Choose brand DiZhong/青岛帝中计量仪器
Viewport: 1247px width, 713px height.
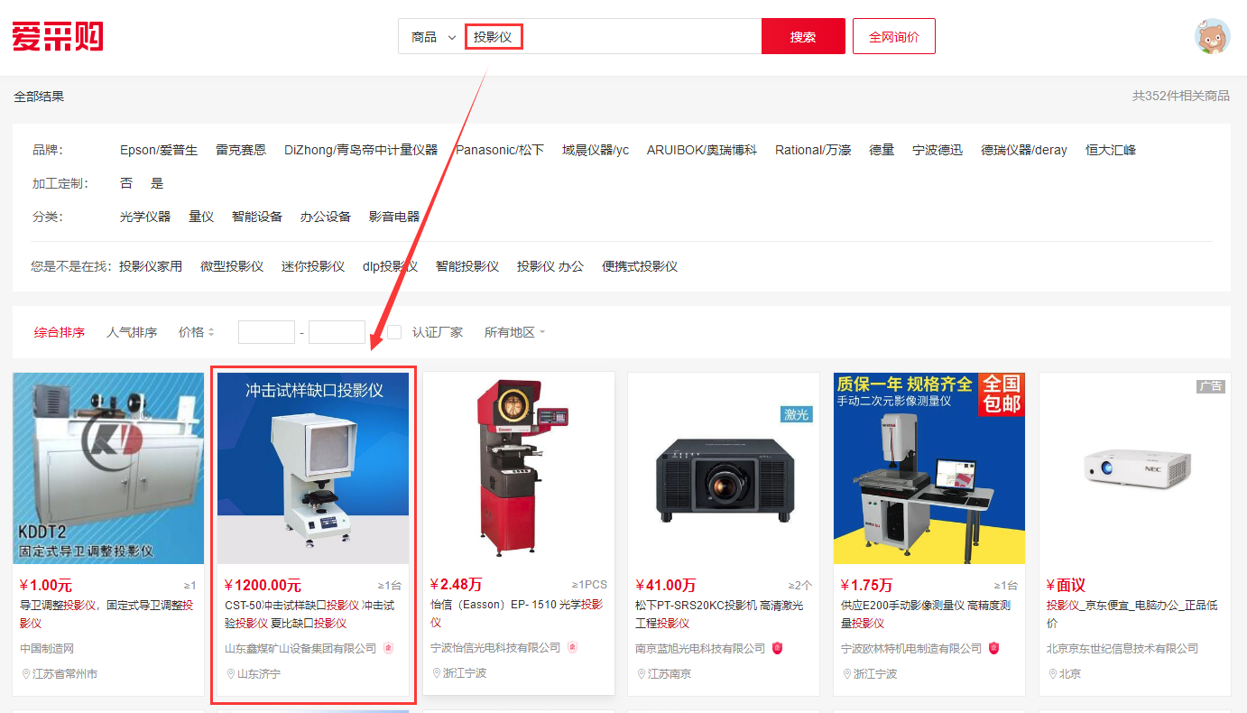point(361,150)
